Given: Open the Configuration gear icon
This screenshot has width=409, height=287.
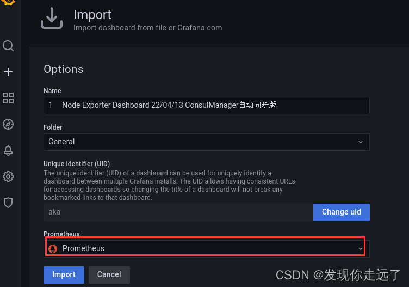Looking at the screenshot, I should point(8,176).
